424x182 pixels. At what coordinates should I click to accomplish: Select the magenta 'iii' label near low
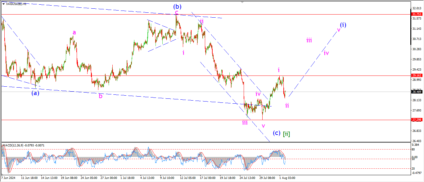coord(245,123)
